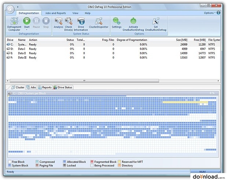Sort by the Status column header
The width and height of the screenshot is (227, 180).
(70, 40)
